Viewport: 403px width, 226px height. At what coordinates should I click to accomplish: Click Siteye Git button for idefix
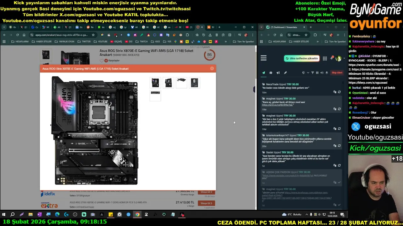click(206, 192)
